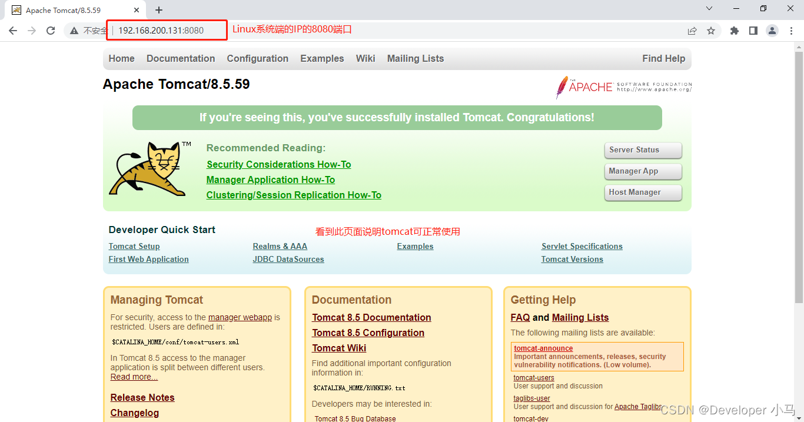
Task: Open the Release Notes link
Action: [x=142, y=397]
